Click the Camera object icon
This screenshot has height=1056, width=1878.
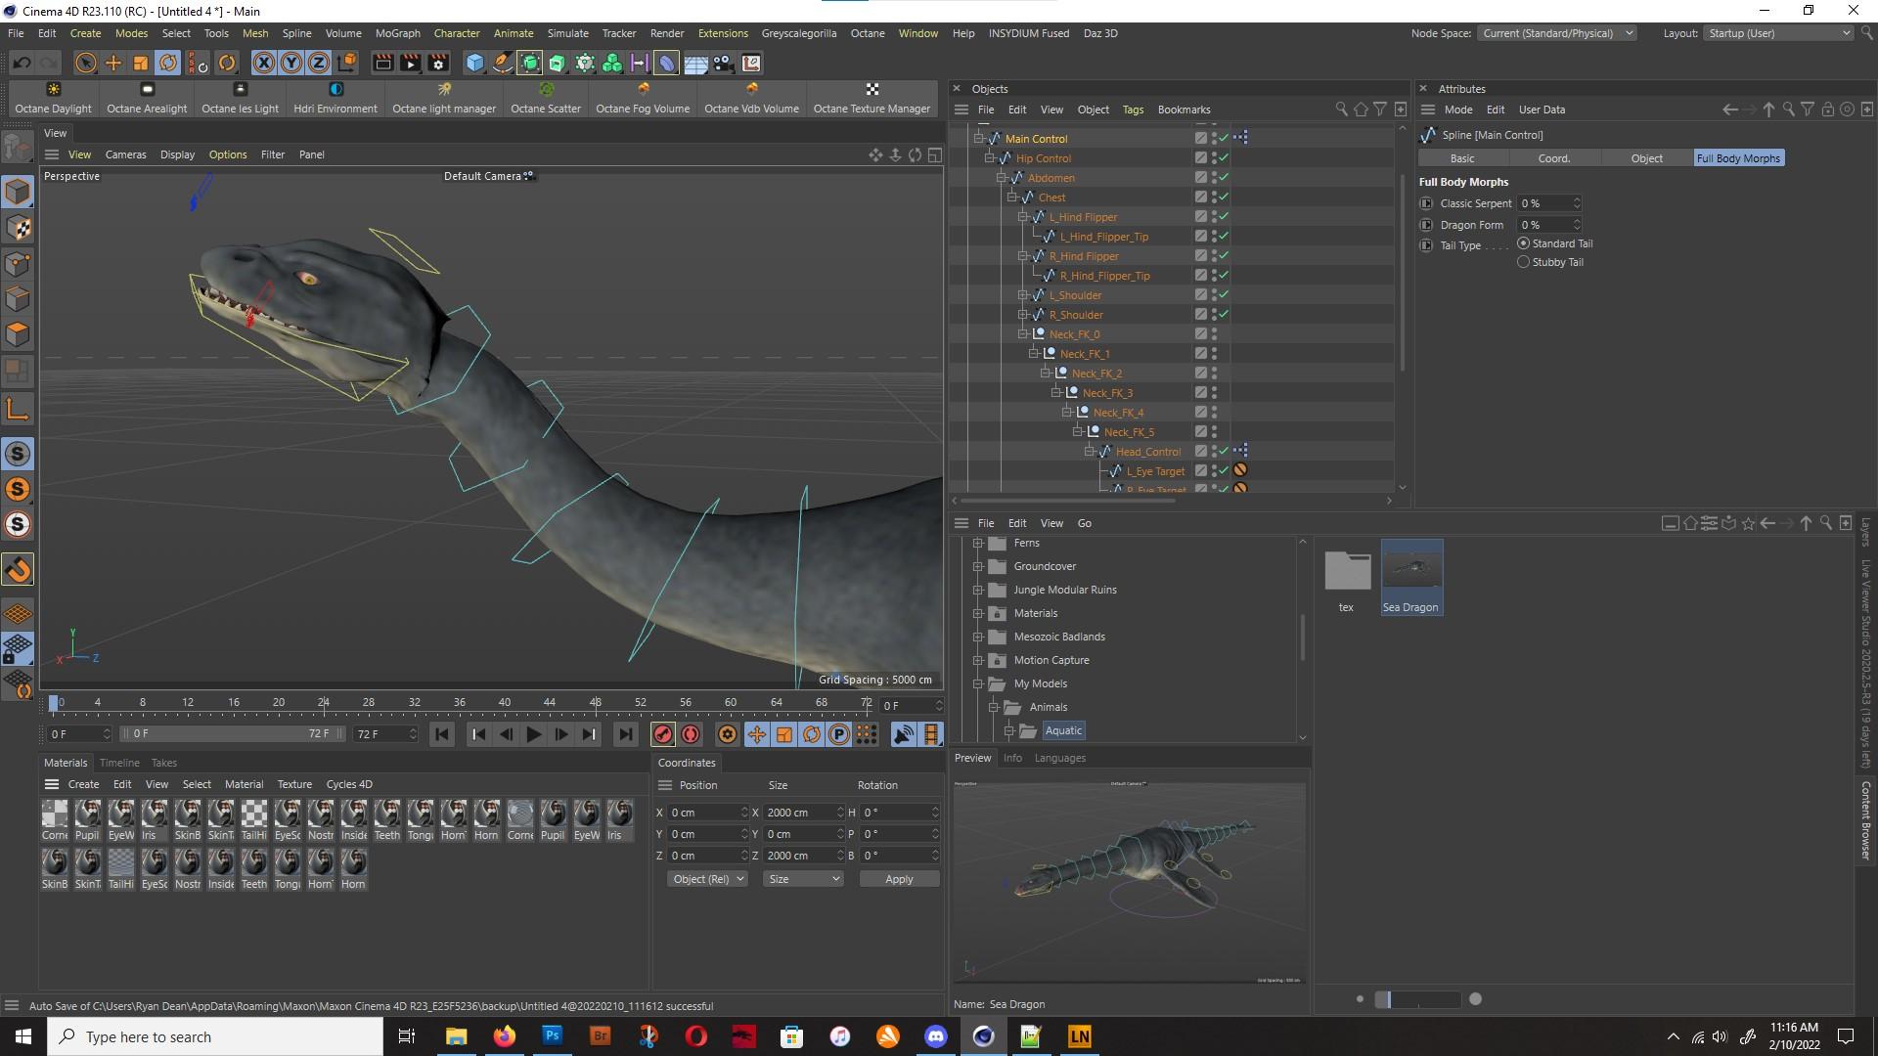pos(723,64)
